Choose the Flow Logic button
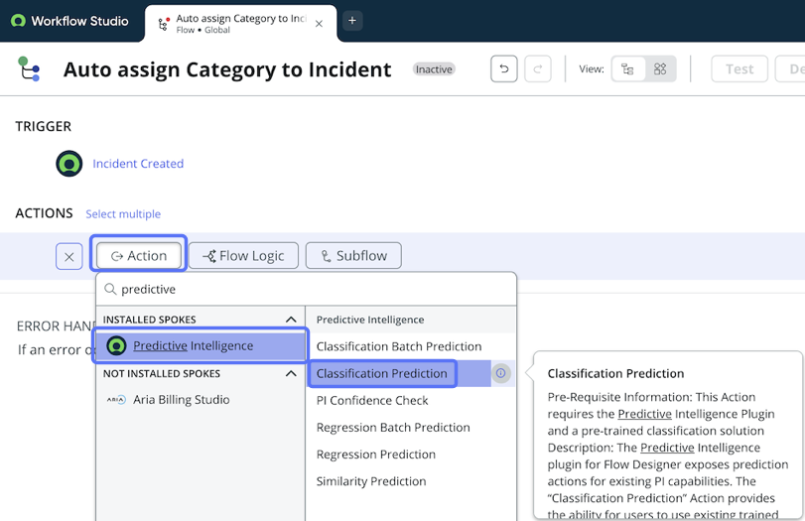805x521 pixels. pyautogui.click(x=243, y=256)
